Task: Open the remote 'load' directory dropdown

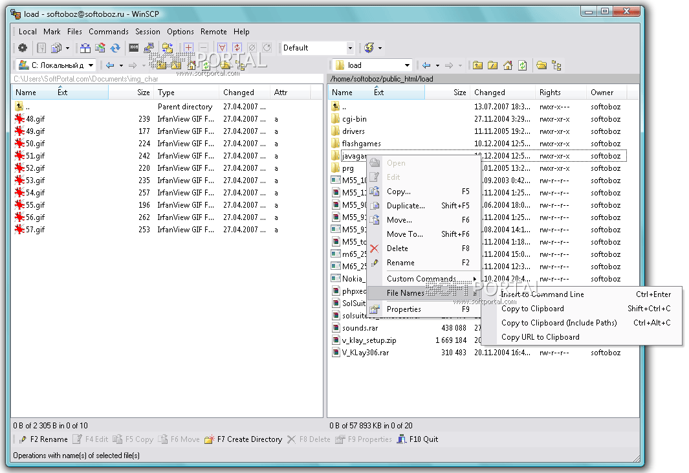Action: [x=408, y=65]
